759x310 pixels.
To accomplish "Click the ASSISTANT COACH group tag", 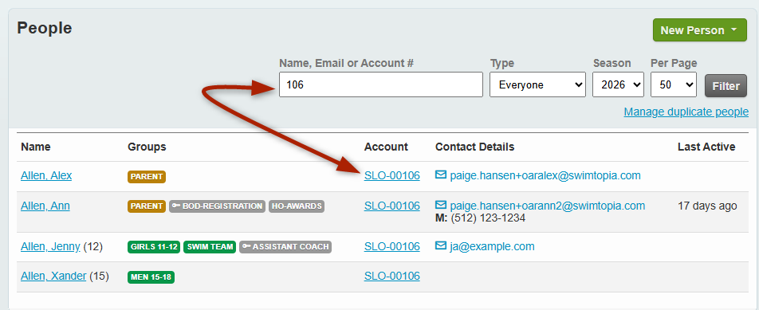I will (x=285, y=247).
